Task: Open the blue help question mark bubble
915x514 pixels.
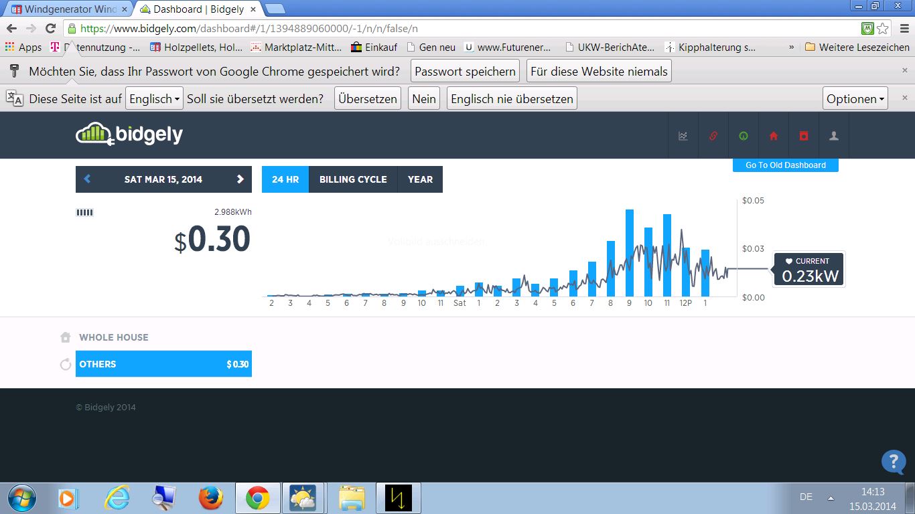Action: click(x=894, y=462)
